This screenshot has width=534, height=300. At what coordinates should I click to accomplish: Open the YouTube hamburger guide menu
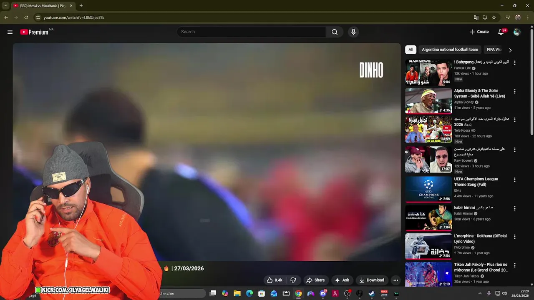[x=10, y=32]
